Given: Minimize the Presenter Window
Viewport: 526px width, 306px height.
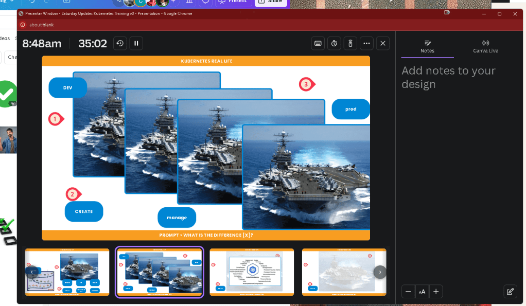Looking at the screenshot, I should 484,14.
